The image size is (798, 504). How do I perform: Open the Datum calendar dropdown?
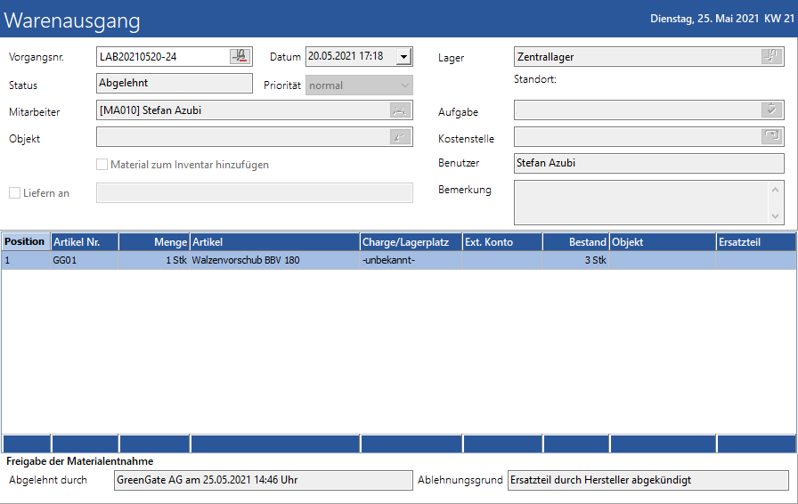(403, 56)
